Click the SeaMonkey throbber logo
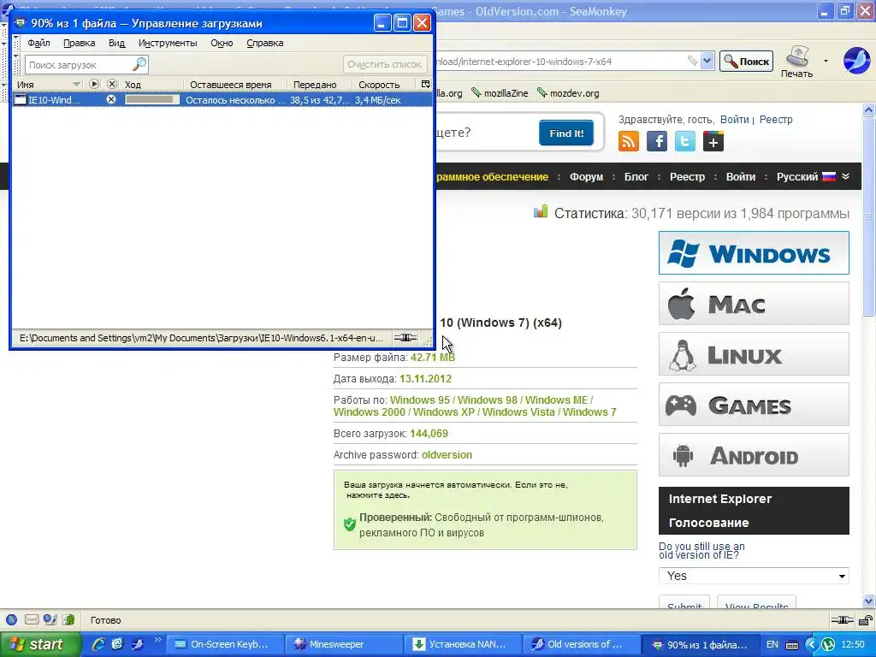 click(x=855, y=61)
